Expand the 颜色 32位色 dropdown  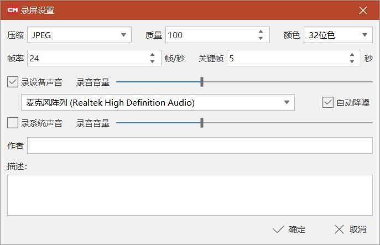(x=338, y=35)
